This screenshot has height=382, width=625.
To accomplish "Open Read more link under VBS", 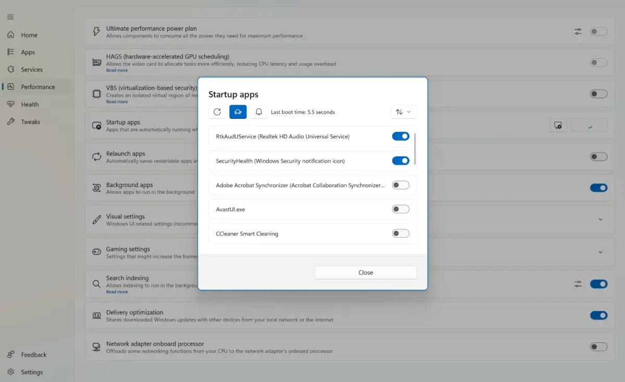I will click(x=117, y=102).
